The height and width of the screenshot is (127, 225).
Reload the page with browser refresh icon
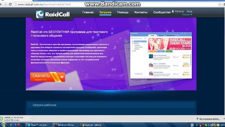coord(10,4)
